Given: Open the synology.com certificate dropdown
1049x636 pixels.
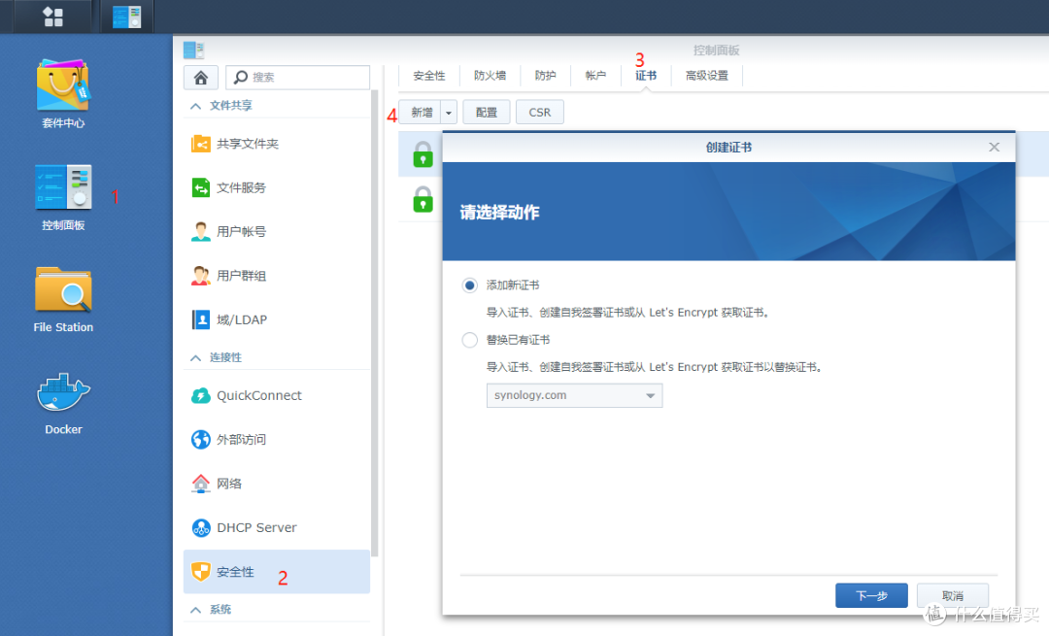Looking at the screenshot, I should point(573,395).
